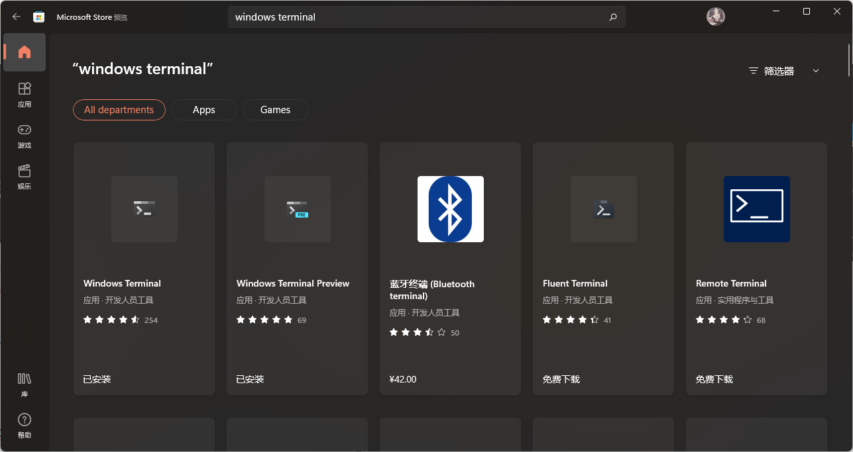
Task: Click the Microsoft Store logo
Action: [39, 17]
